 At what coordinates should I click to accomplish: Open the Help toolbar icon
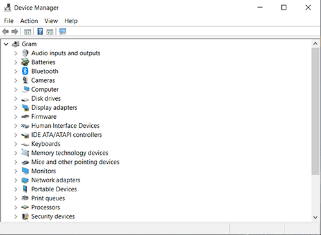click(40, 31)
